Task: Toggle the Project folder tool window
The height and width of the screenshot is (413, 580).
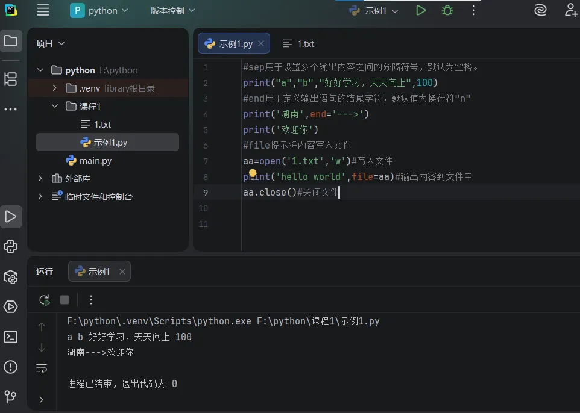Action: [11, 40]
